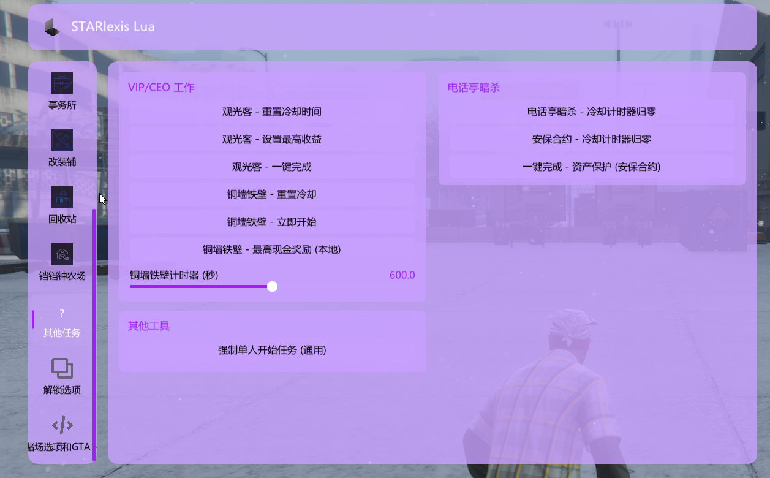Select the code brackets 赌场选项 icon
The width and height of the screenshot is (770, 478).
[x=62, y=425]
